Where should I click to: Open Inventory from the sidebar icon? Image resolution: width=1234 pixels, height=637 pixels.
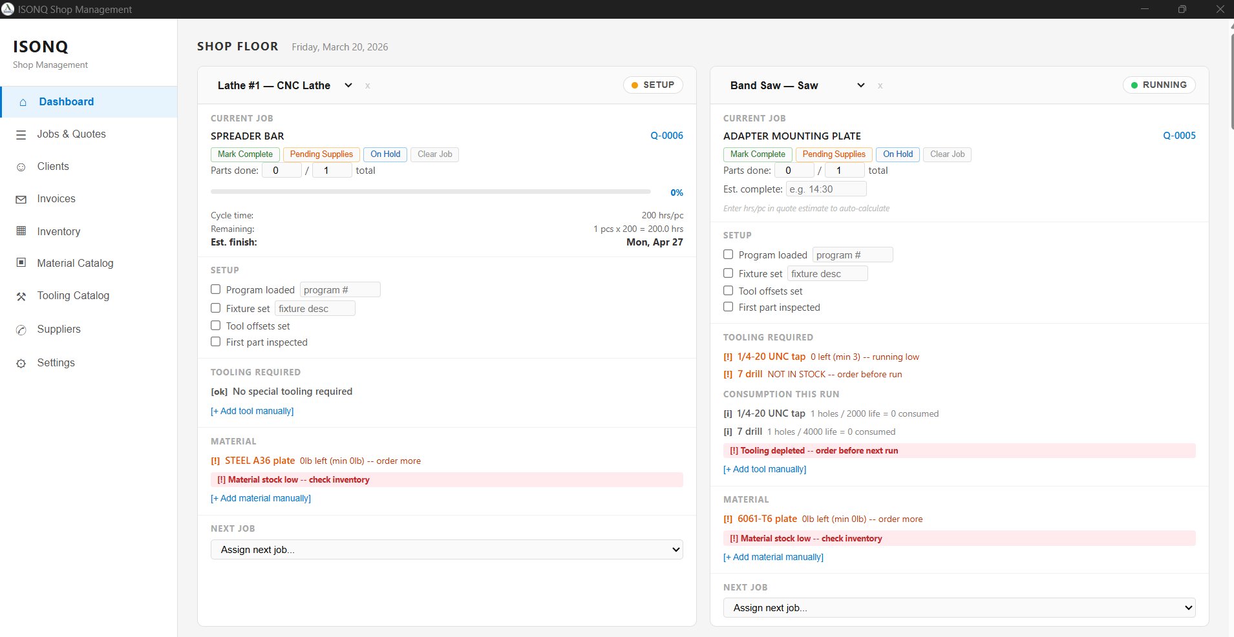[x=21, y=231]
